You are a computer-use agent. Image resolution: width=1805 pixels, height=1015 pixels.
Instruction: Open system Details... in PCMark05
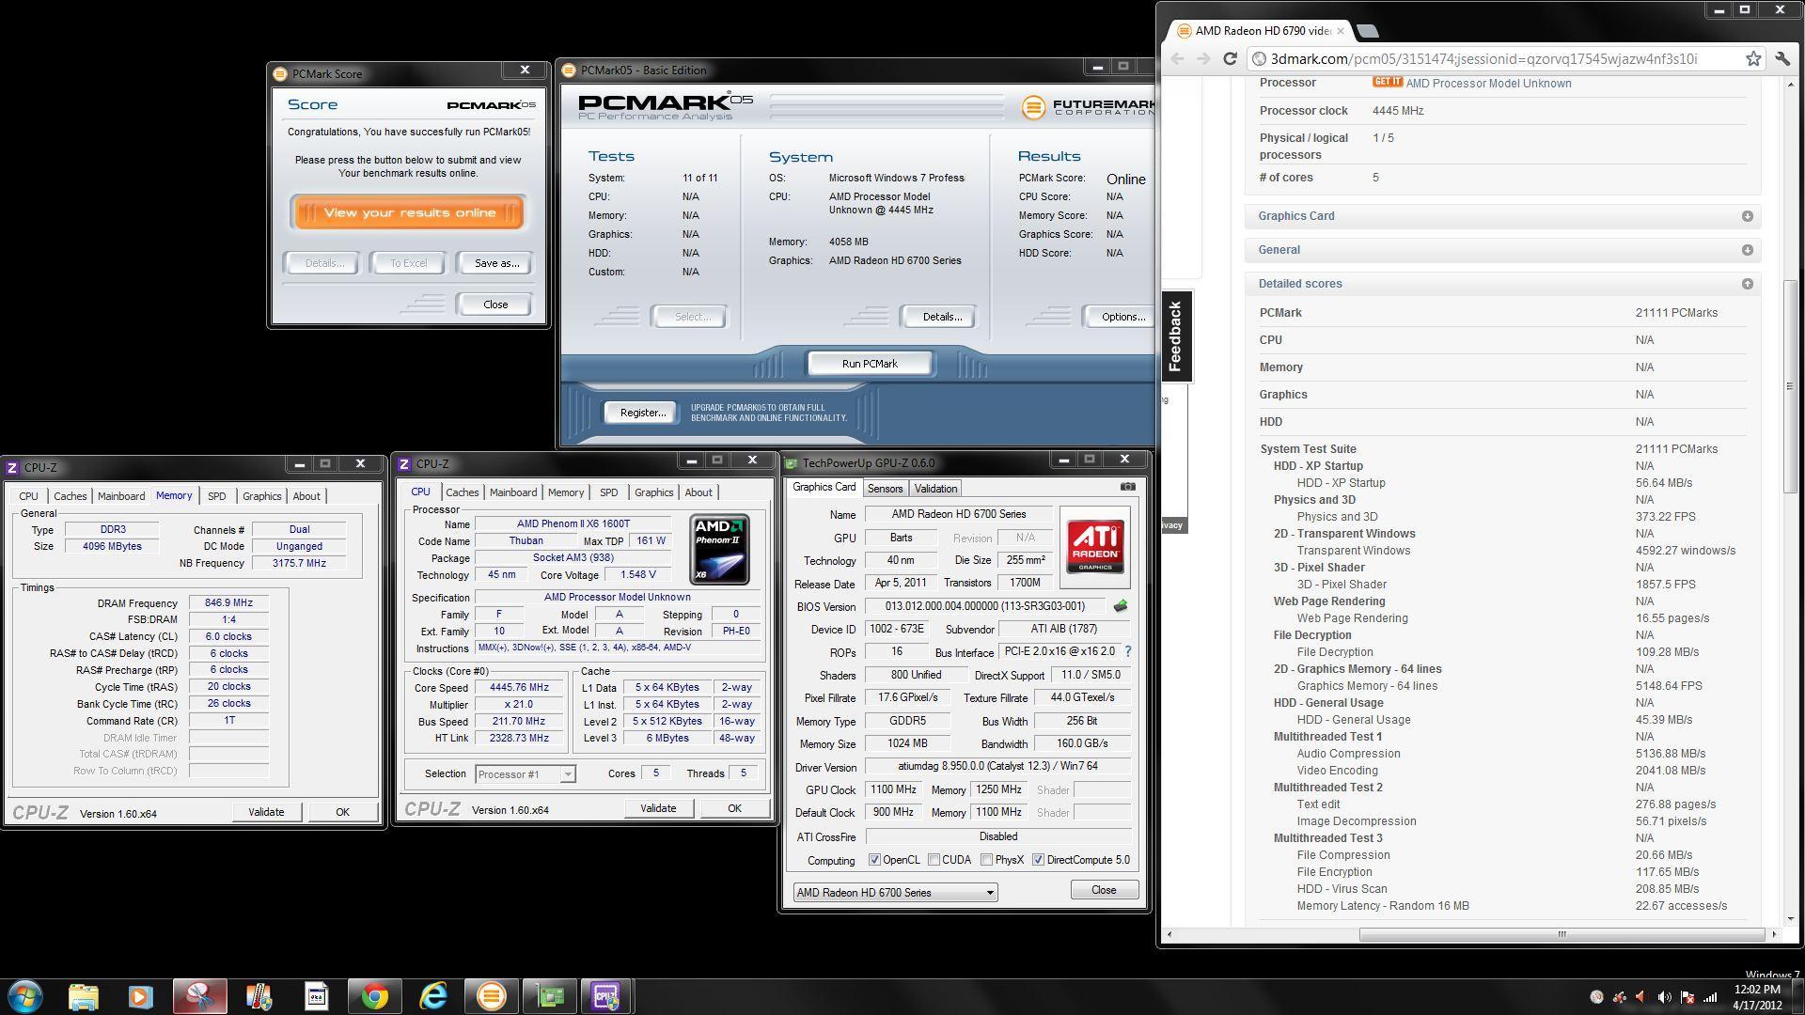(941, 317)
